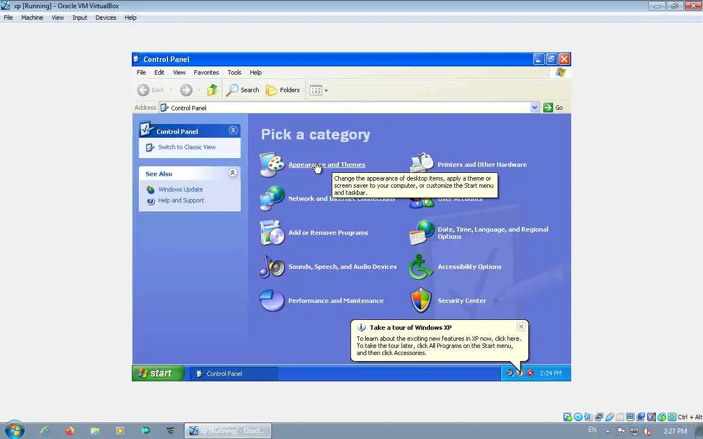
Task: Click the Add or Remove Programs icon
Action: pyautogui.click(x=272, y=233)
